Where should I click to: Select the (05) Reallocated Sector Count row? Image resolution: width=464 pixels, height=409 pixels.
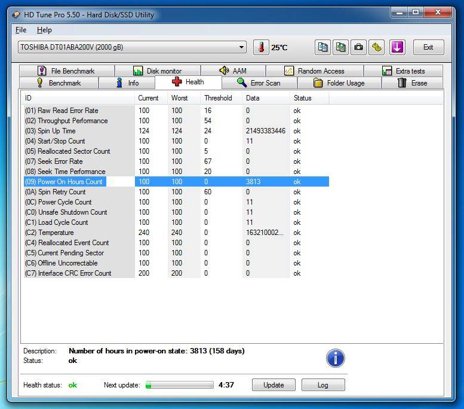(x=176, y=151)
